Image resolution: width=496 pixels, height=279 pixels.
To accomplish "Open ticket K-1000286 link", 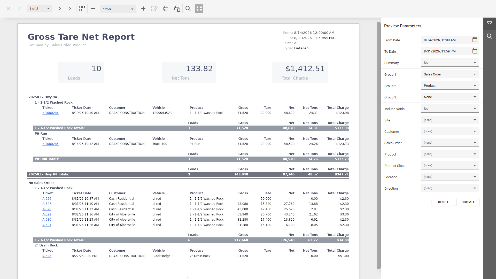I will coord(50,113).
